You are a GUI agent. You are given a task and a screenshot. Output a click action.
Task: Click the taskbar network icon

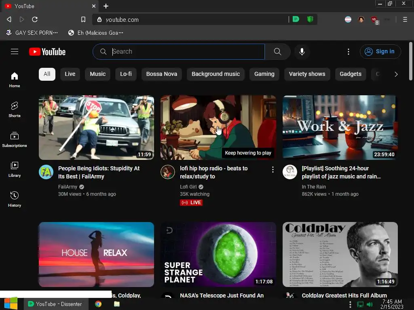(x=360, y=304)
